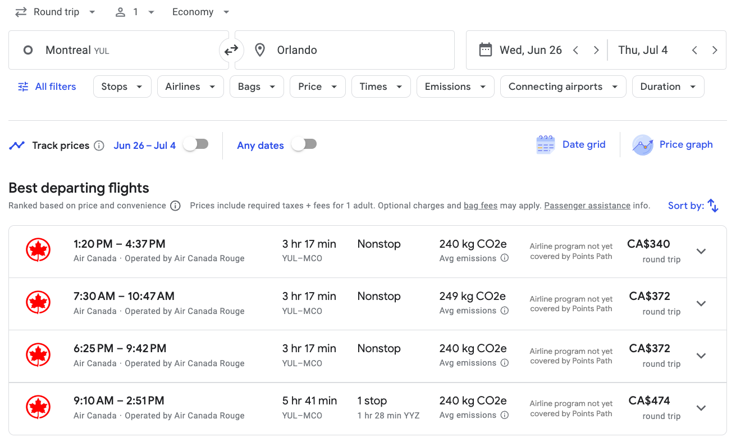Toggle Any dates price tracking

(x=304, y=145)
